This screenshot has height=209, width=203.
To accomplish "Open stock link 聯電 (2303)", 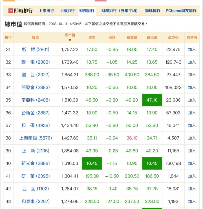I will point(36,62).
